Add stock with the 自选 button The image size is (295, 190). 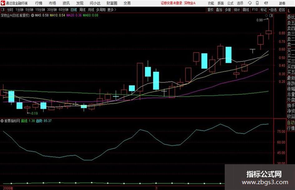pyautogui.click(x=273, y=10)
